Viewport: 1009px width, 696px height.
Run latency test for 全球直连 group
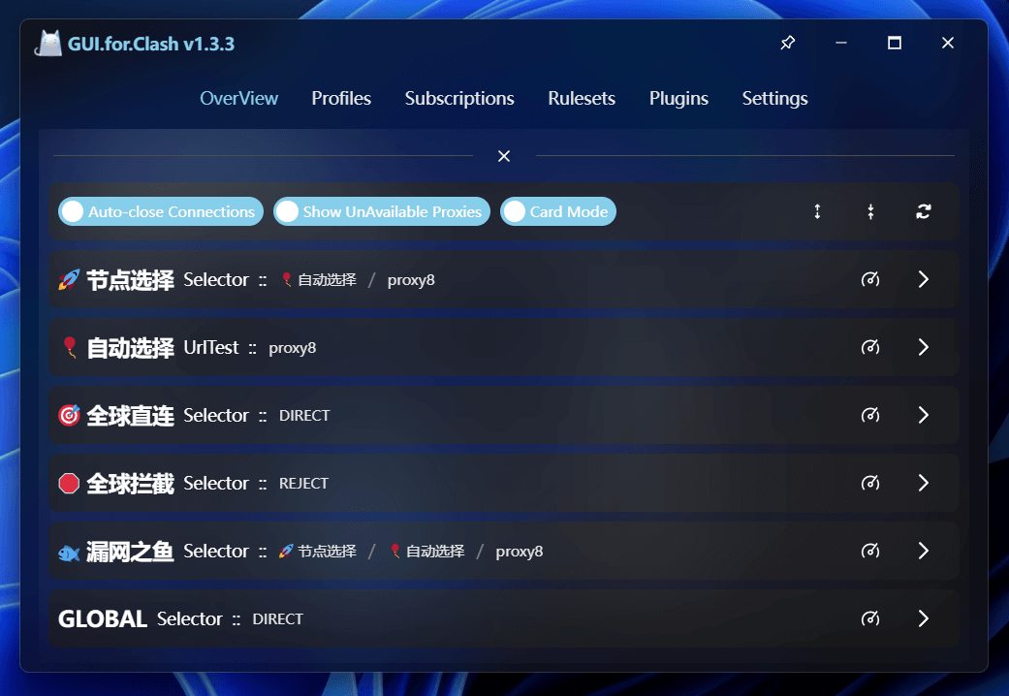point(870,415)
